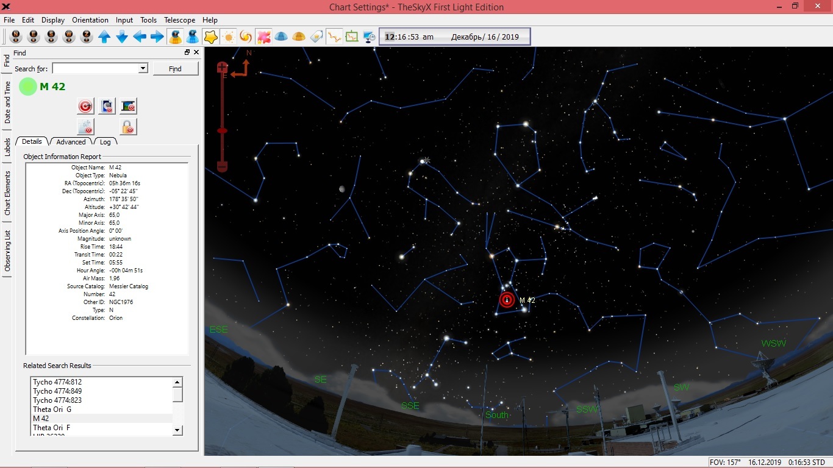
Task: Open the Tools menu
Action: click(x=149, y=20)
